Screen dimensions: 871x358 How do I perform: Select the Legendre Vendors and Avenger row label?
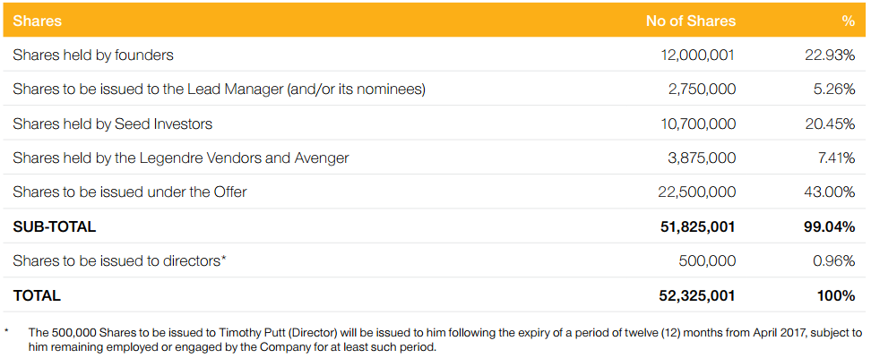pyautogui.click(x=181, y=158)
